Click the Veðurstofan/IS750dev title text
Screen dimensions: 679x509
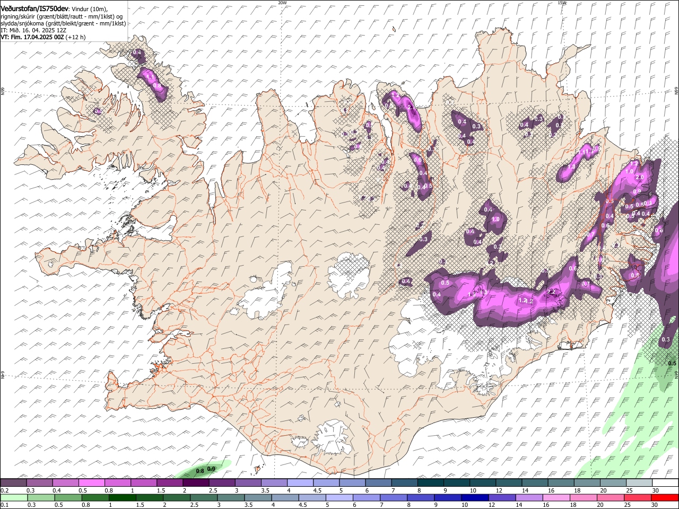(34, 9)
